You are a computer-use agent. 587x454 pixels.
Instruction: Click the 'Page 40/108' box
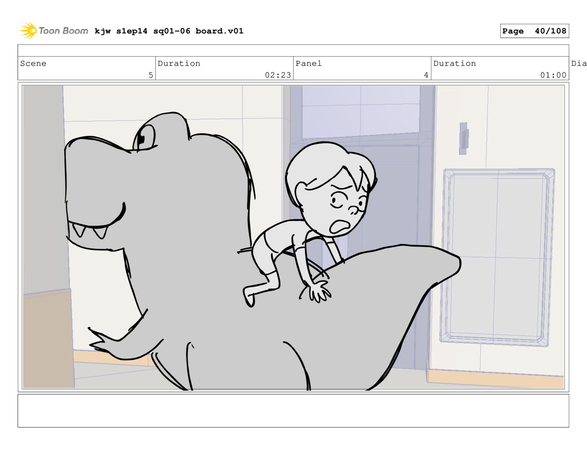click(534, 31)
